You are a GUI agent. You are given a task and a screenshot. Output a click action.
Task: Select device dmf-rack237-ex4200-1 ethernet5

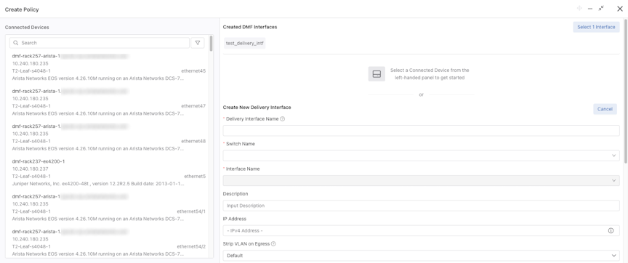click(x=109, y=172)
